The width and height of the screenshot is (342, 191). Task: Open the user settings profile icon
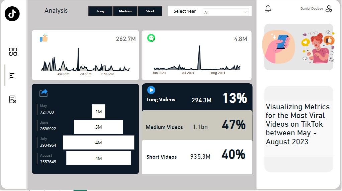(x=329, y=8)
